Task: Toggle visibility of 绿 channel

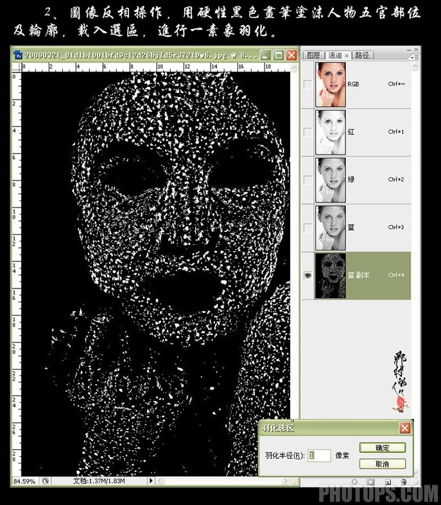Action: pos(308,180)
